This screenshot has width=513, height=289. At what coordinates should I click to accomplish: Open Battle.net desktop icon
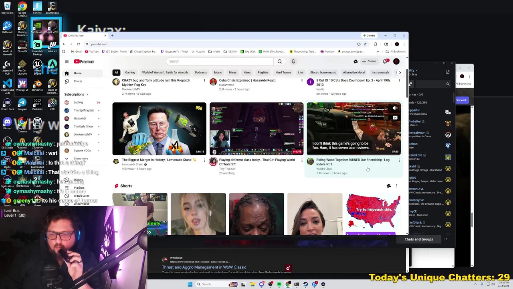click(x=7, y=27)
